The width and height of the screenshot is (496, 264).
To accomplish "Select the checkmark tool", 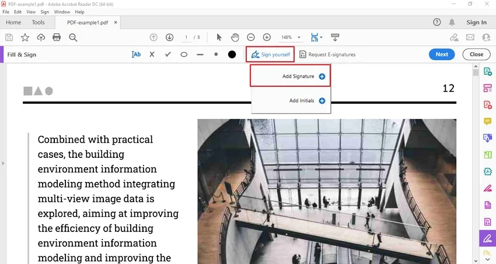I will point(168,54).
